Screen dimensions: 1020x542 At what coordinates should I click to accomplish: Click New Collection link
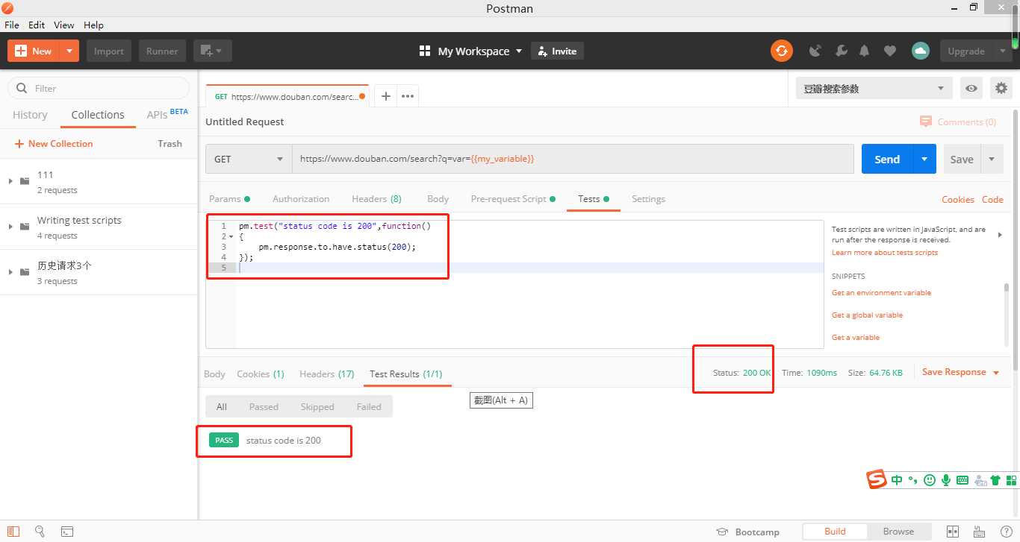[53, 143]
